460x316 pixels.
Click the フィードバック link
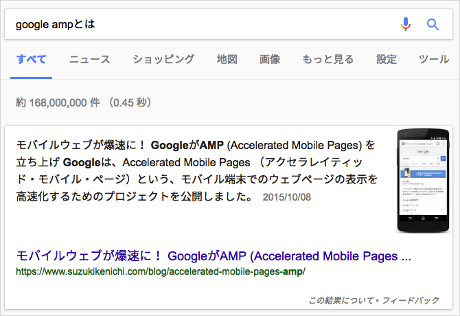tap(411, 300)
